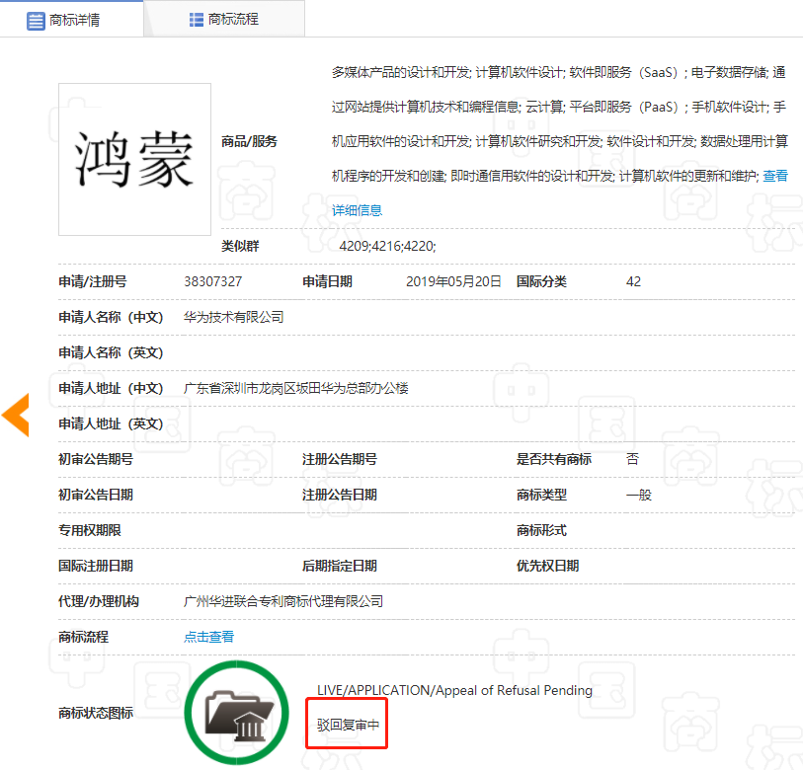Click the 申请人名称（英文） label
The image size is (803, 770).
pos(111,352)
